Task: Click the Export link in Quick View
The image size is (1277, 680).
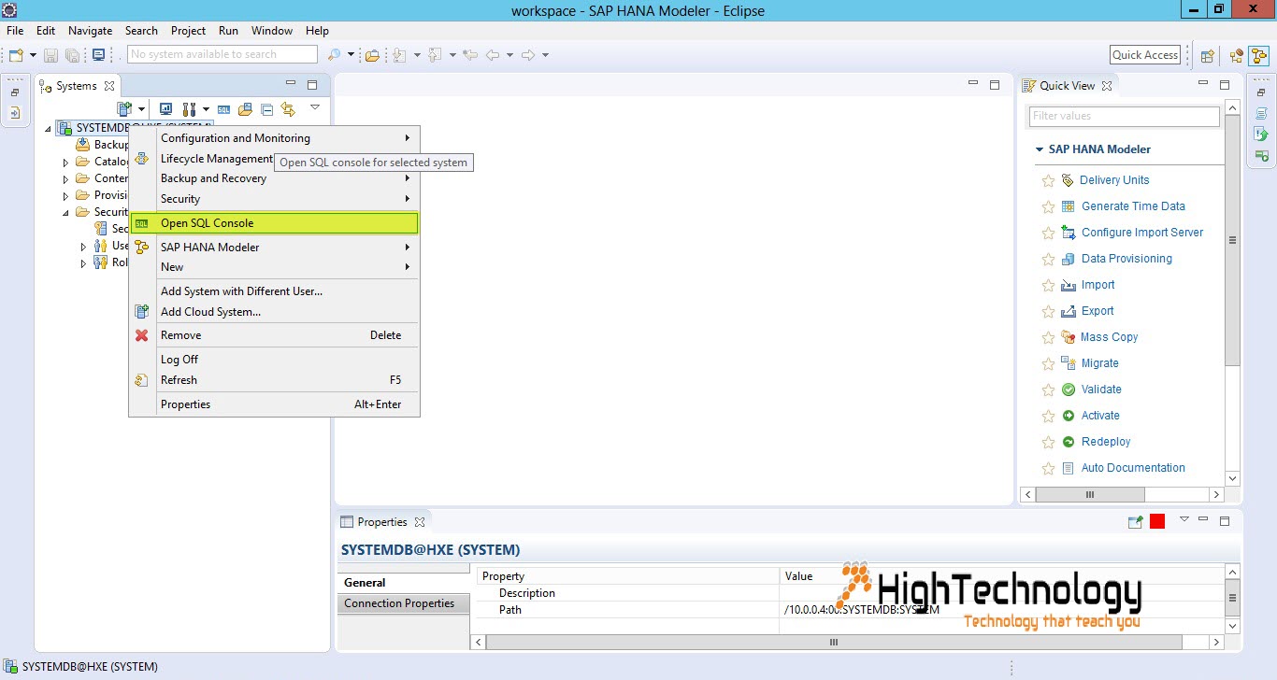Action: coord(1098,311)
